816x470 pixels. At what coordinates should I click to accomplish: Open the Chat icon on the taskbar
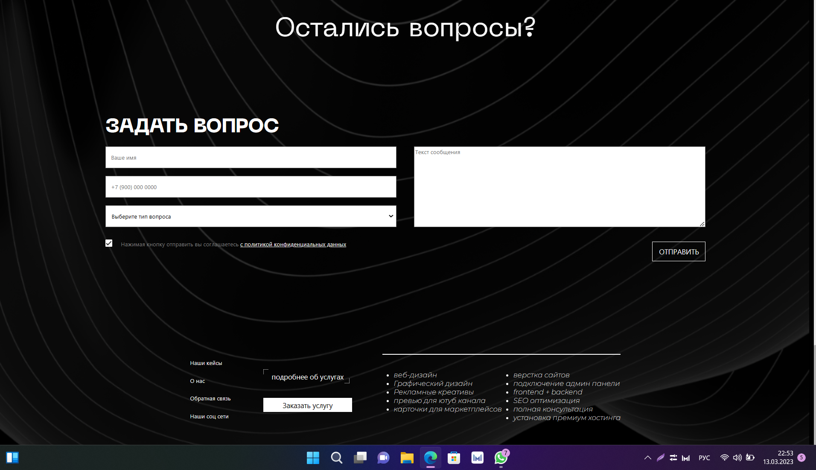(383, 458)
